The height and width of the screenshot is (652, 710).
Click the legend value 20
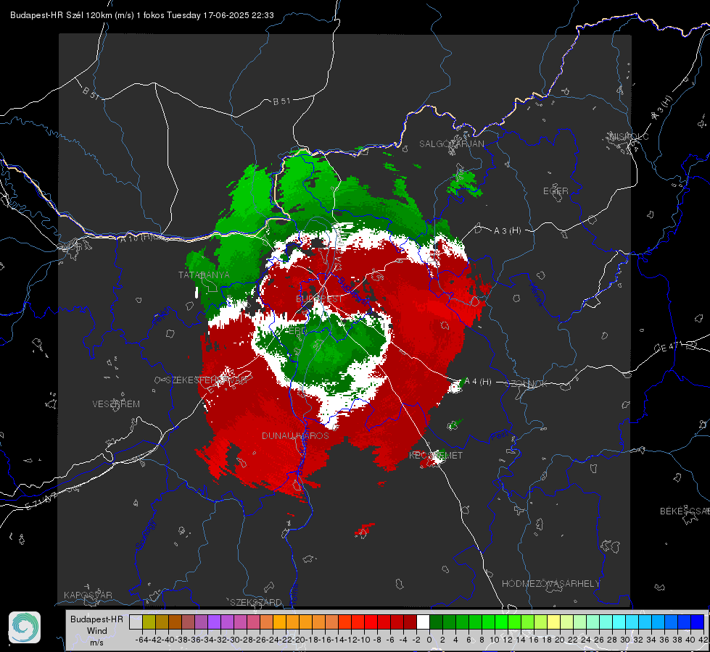[560, 640]
